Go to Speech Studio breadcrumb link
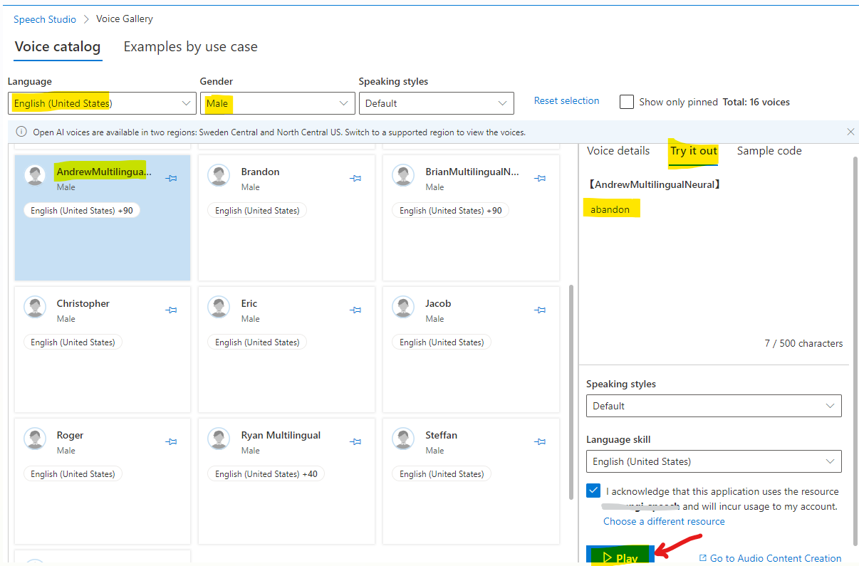 (45, 19)
